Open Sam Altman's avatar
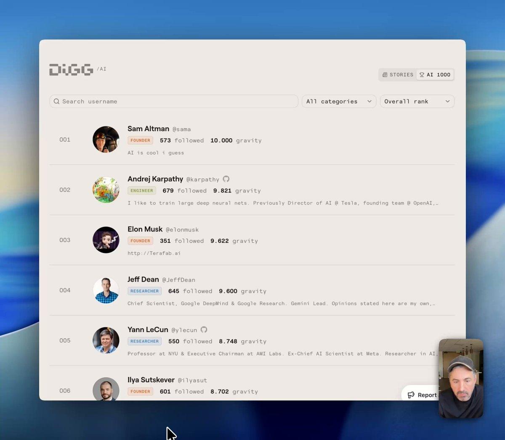The width and height of the screenshot is (505, 440). click(106, 140)
